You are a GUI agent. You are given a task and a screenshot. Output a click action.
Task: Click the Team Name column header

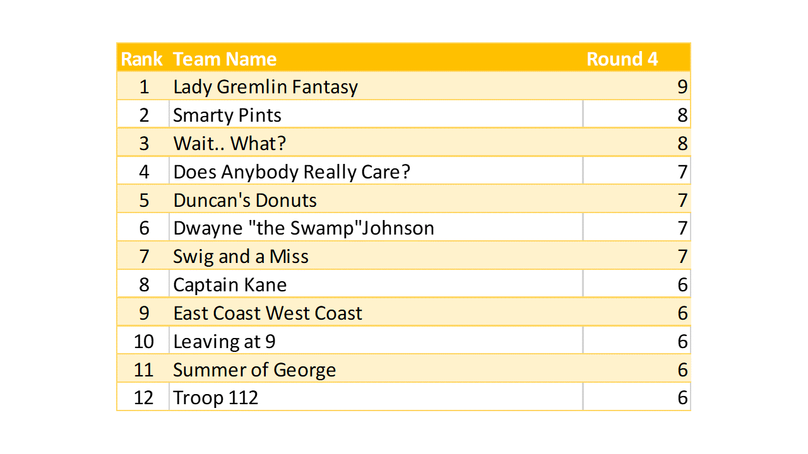(x=225, y=59)
